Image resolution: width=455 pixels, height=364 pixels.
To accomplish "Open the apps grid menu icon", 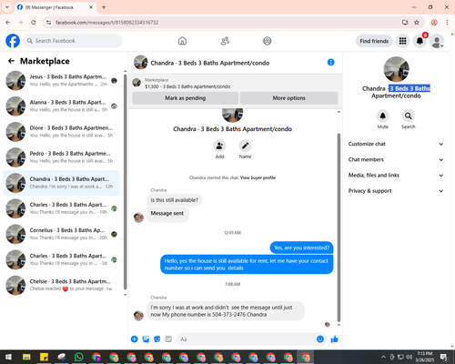I will (x=402, y=41).
